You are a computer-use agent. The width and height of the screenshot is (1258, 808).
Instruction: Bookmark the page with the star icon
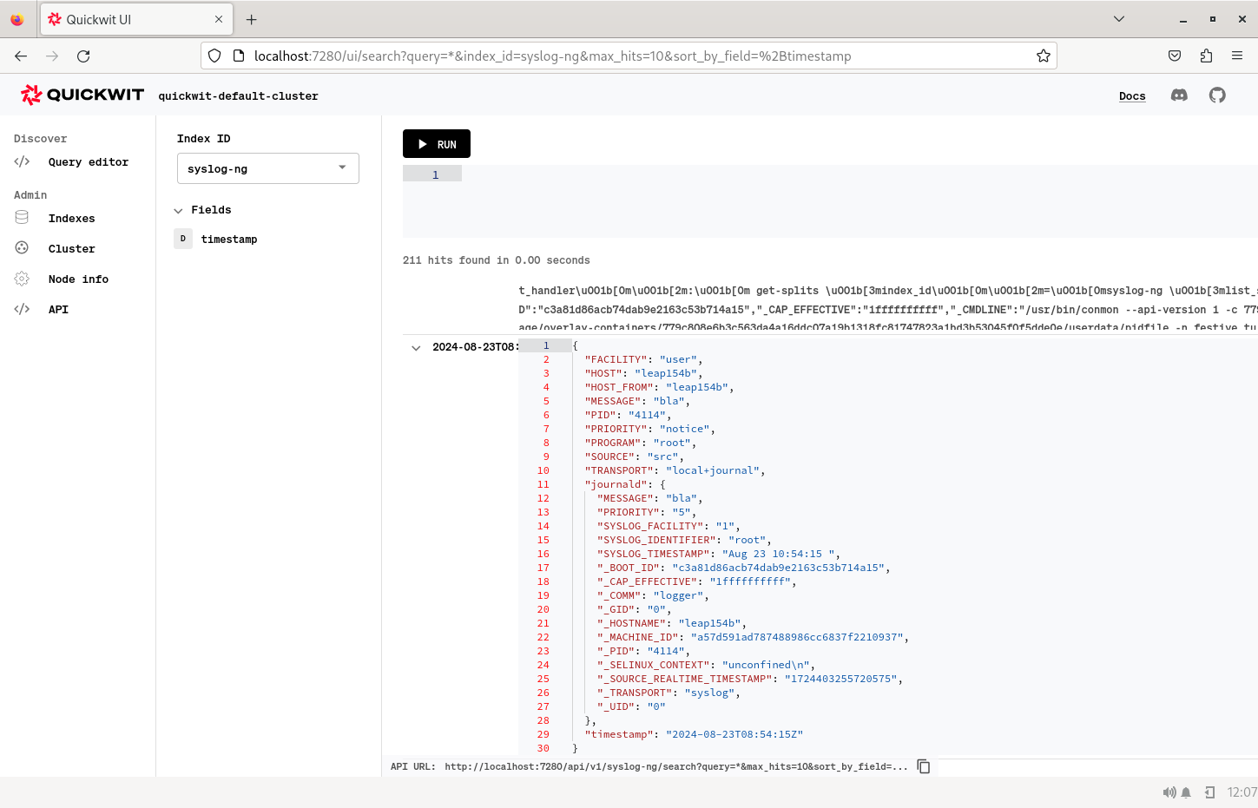(1043, 56)
